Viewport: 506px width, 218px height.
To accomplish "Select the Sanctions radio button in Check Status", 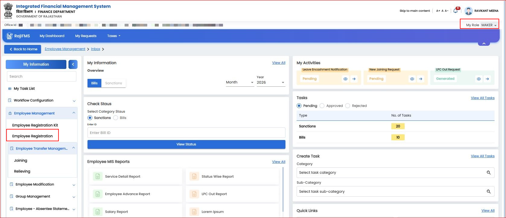I will coord(90,118).
